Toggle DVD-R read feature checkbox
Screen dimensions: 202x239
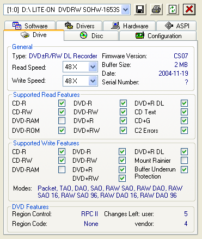123,103
